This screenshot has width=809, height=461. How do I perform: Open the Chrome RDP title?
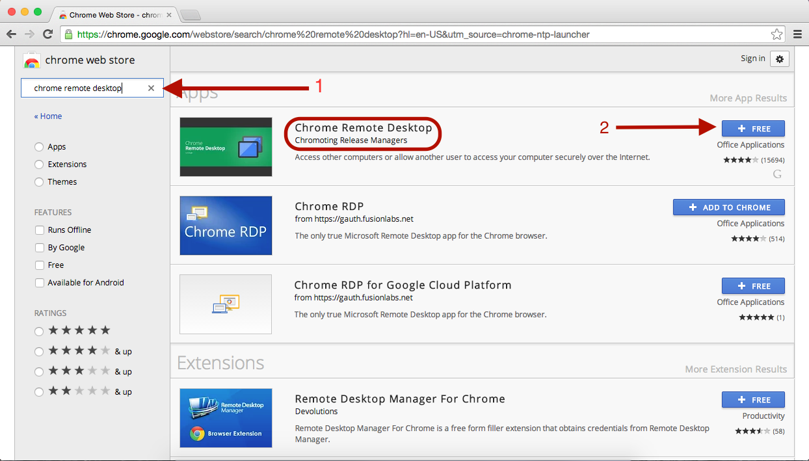[x=329, y=207]
